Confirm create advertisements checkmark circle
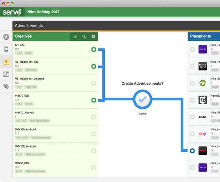 (x=142, y=99)
